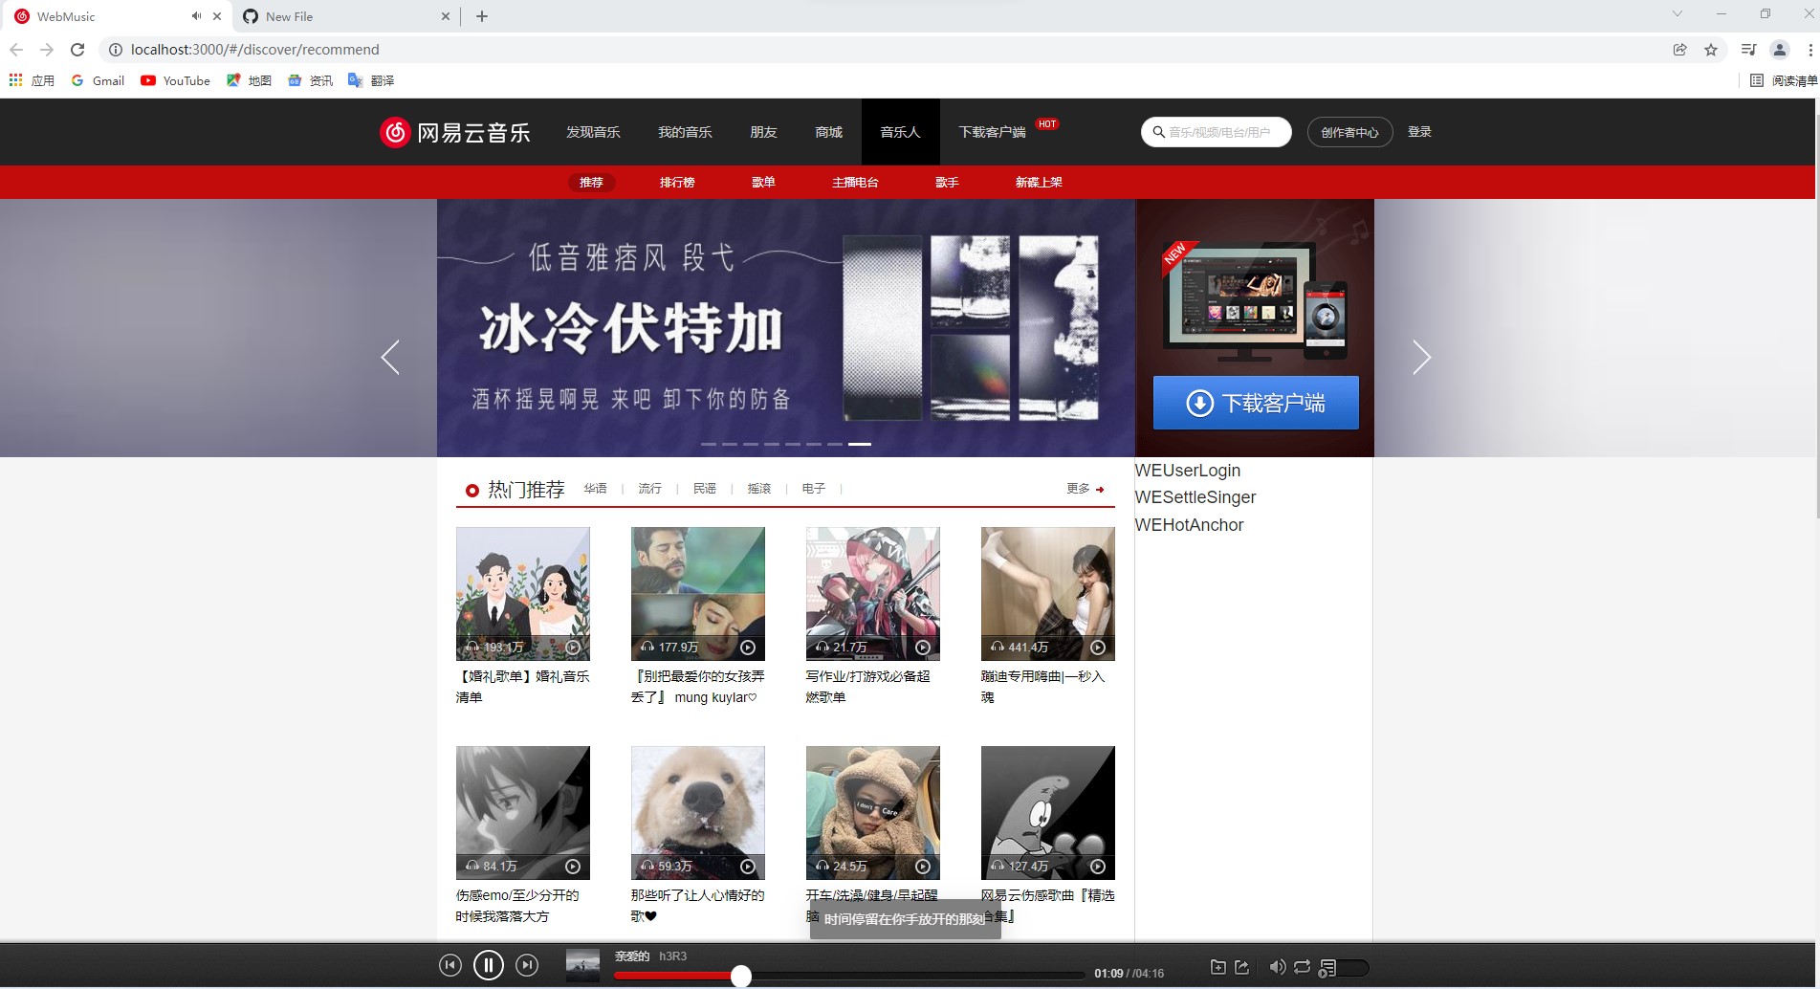Open the current playlist panel
1820x989 pixels.
click(1327, 967)
